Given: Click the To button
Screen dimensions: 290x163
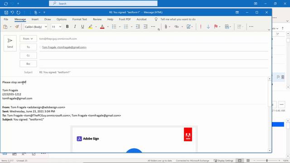Looking at the screenshot, I should pyautogui.click(x=28, y=47).
